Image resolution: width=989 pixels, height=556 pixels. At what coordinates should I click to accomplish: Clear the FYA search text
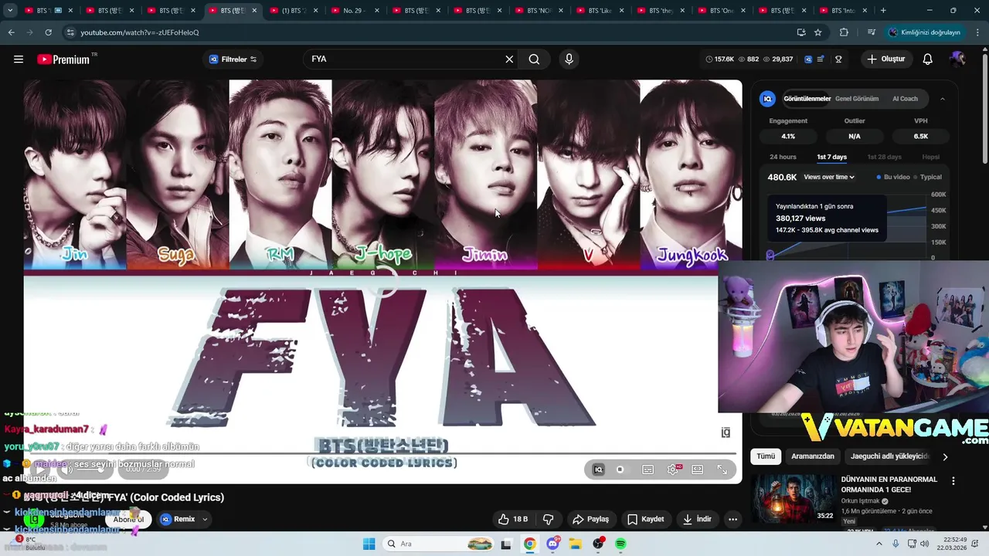509,59
